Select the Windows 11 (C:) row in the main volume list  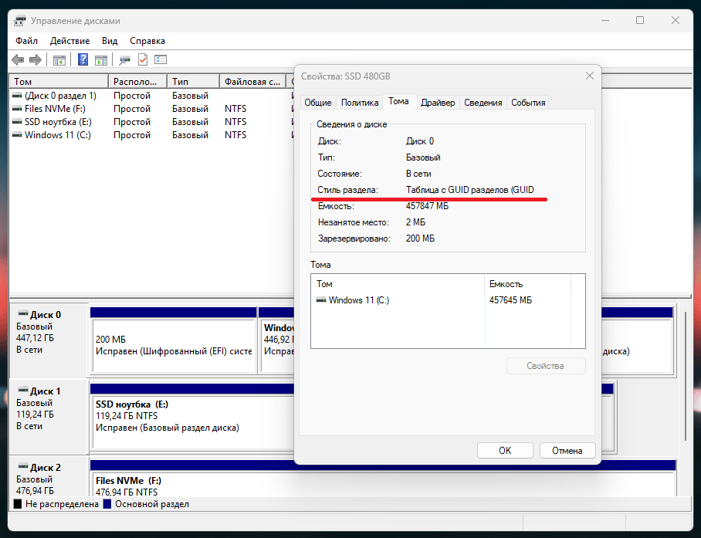151,134
